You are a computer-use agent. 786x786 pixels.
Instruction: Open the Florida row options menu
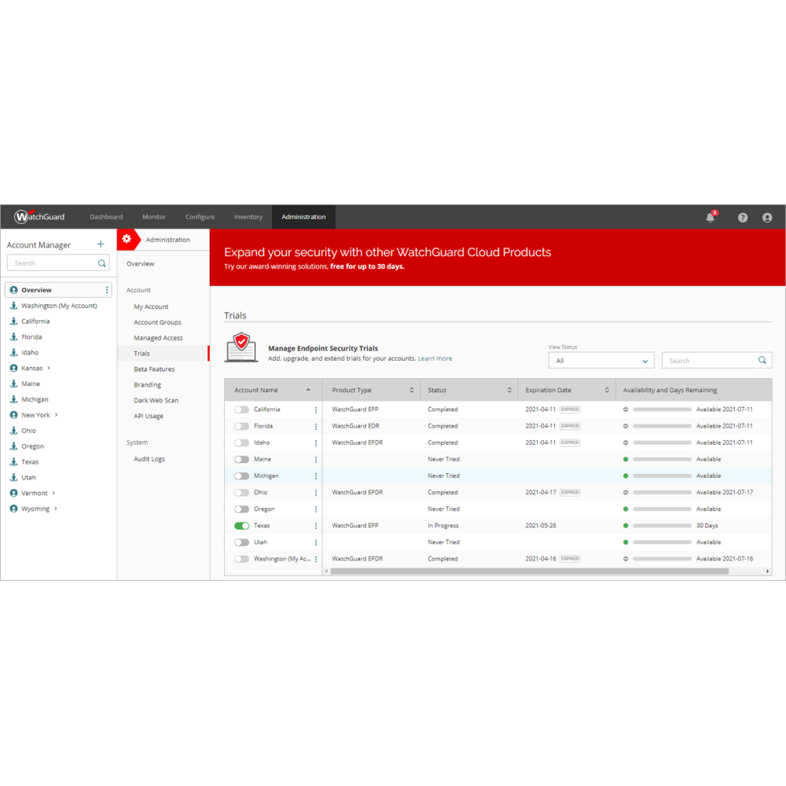(x=316, y=426)
